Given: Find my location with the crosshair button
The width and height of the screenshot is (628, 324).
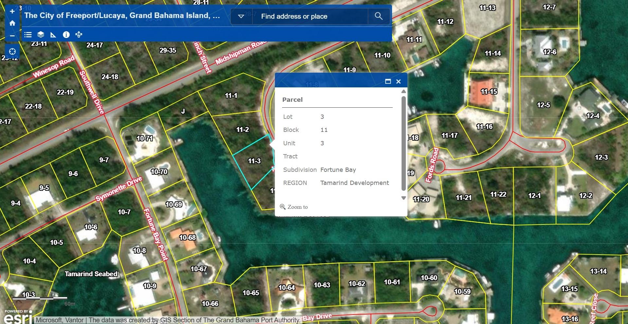Looking at the screenshot, I should pos(12,52).
